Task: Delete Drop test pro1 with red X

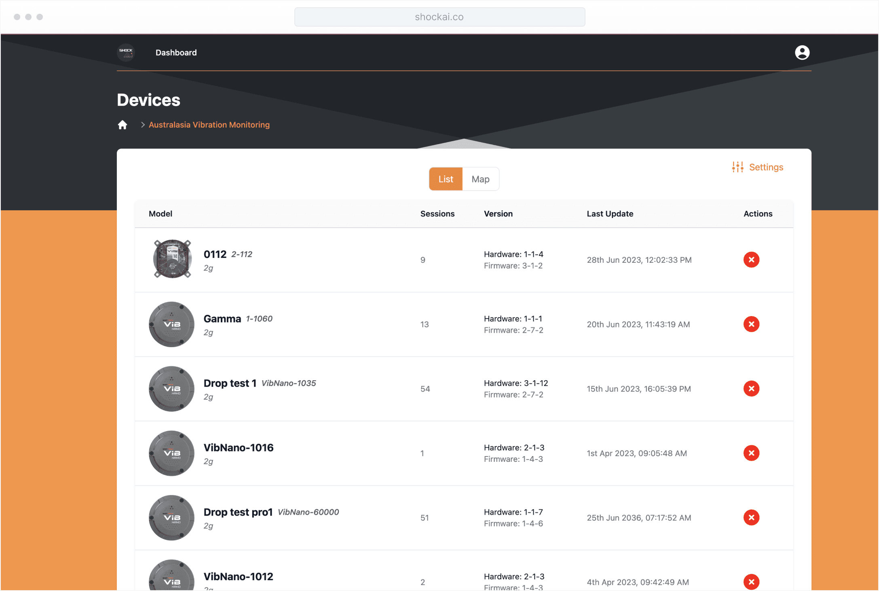Action: point(751,518)
